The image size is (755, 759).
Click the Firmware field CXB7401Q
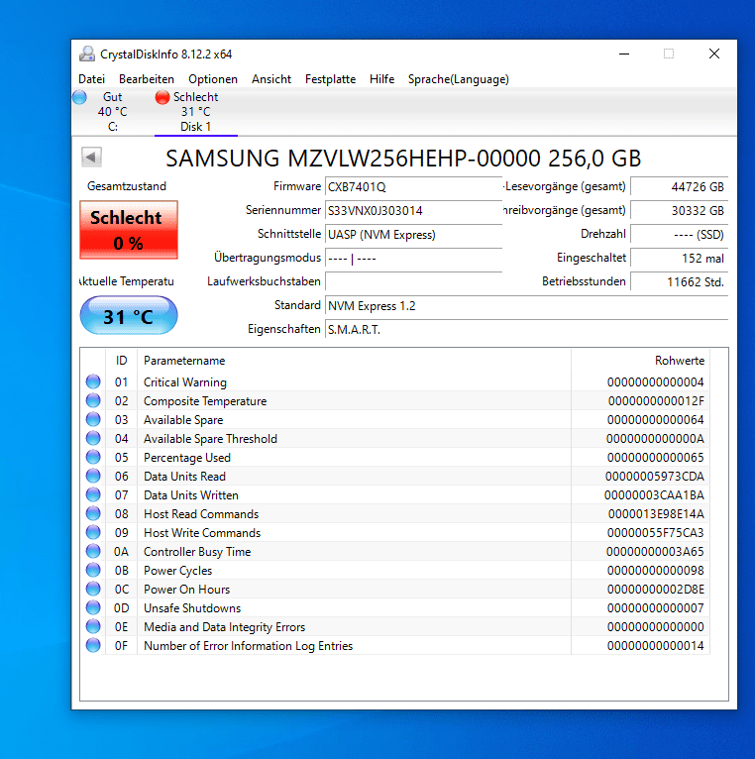(414, 187)
